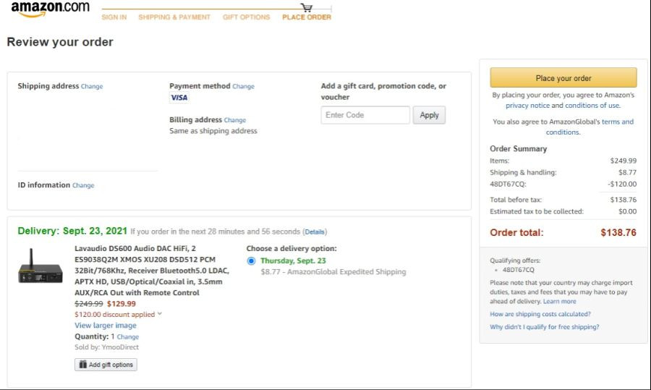Image resolution: width=651 pixels, height=390 pixels.
Task: Change the payment method
Action: [x=243, y=86]
